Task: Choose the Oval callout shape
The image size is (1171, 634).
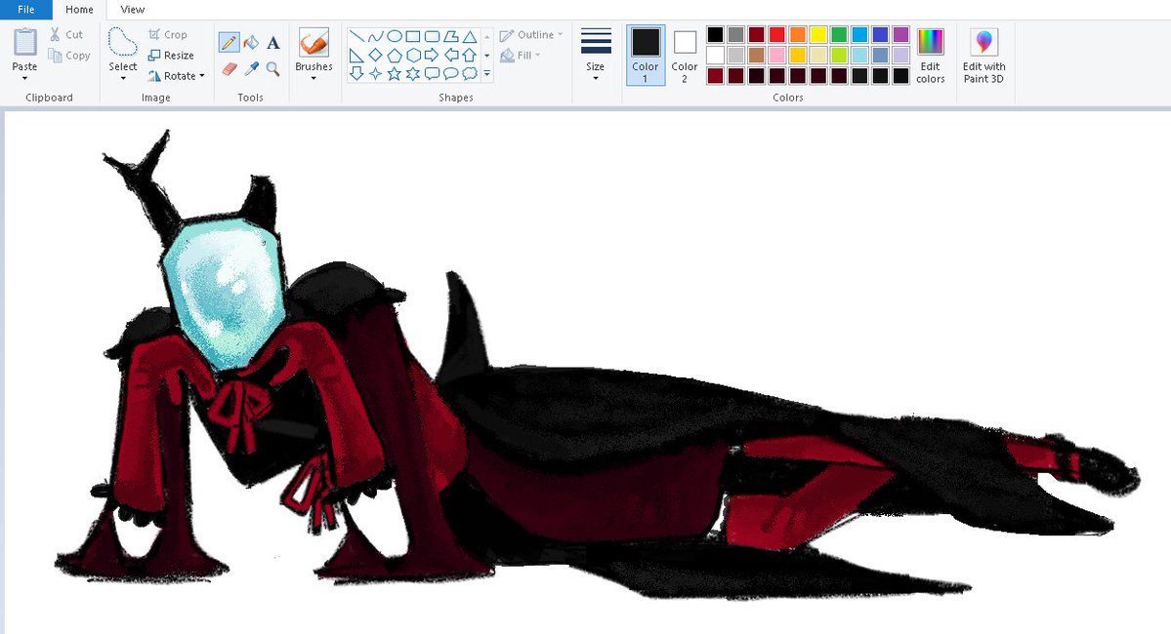Action: [x=450, y=73]
